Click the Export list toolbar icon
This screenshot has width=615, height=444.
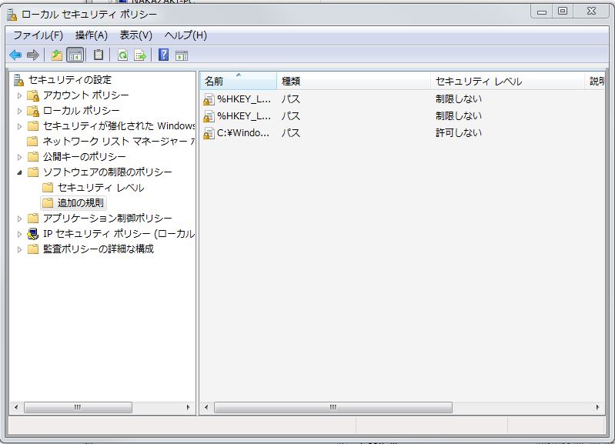pyautogui.click(x=140, y=55)
